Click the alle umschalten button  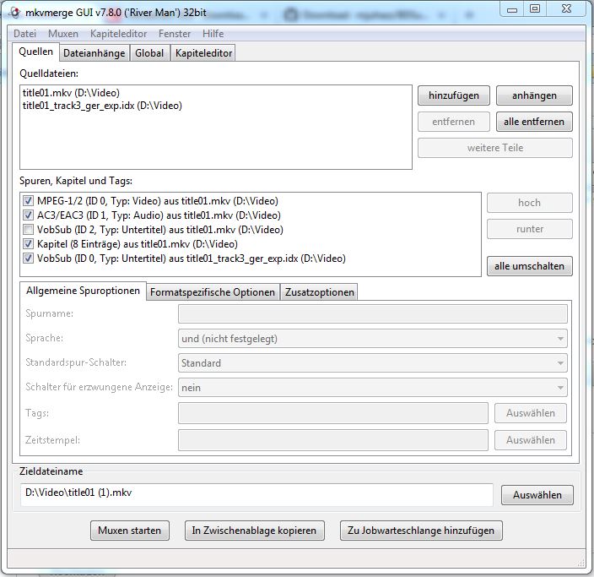529,266
